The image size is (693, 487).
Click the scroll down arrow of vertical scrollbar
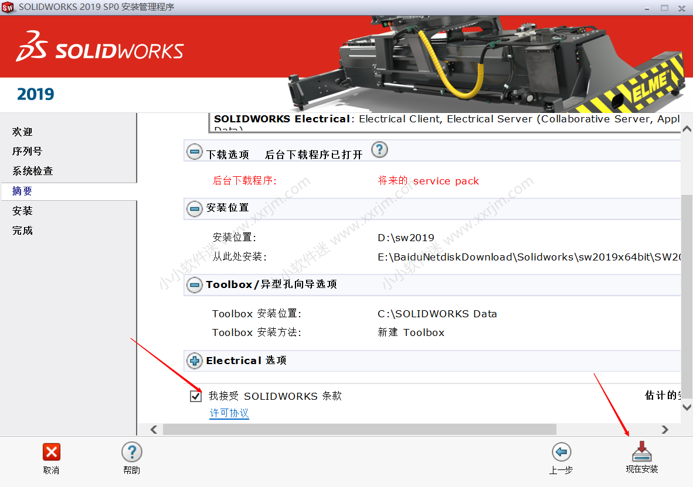[687, 407]
